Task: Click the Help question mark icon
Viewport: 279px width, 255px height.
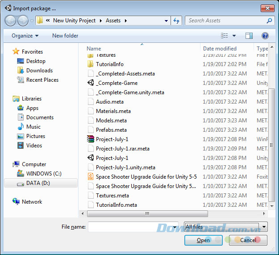Action: click(x=265, y=36)
